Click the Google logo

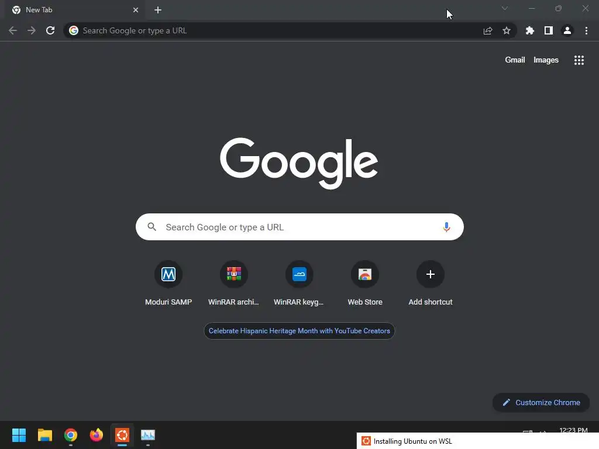(299, 163)
